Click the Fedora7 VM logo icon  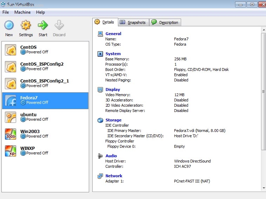coord(11,100)
